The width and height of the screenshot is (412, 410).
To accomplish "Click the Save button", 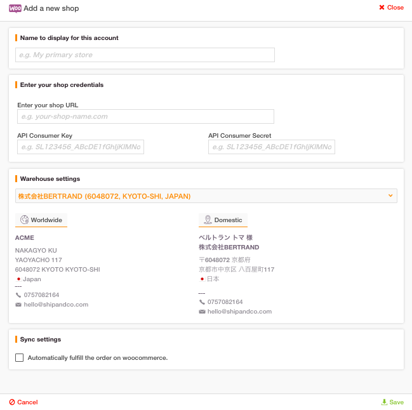I will click(x=392, y=402).
